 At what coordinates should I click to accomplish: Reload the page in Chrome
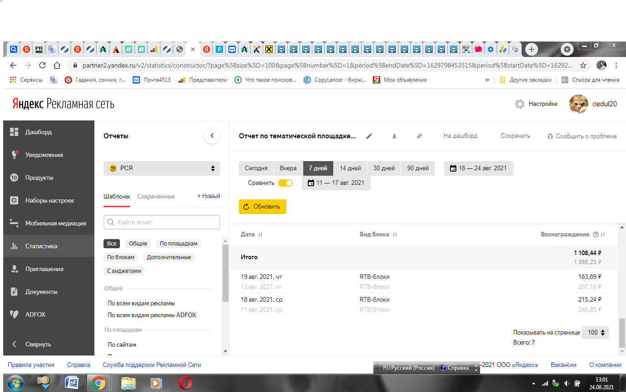42,65
